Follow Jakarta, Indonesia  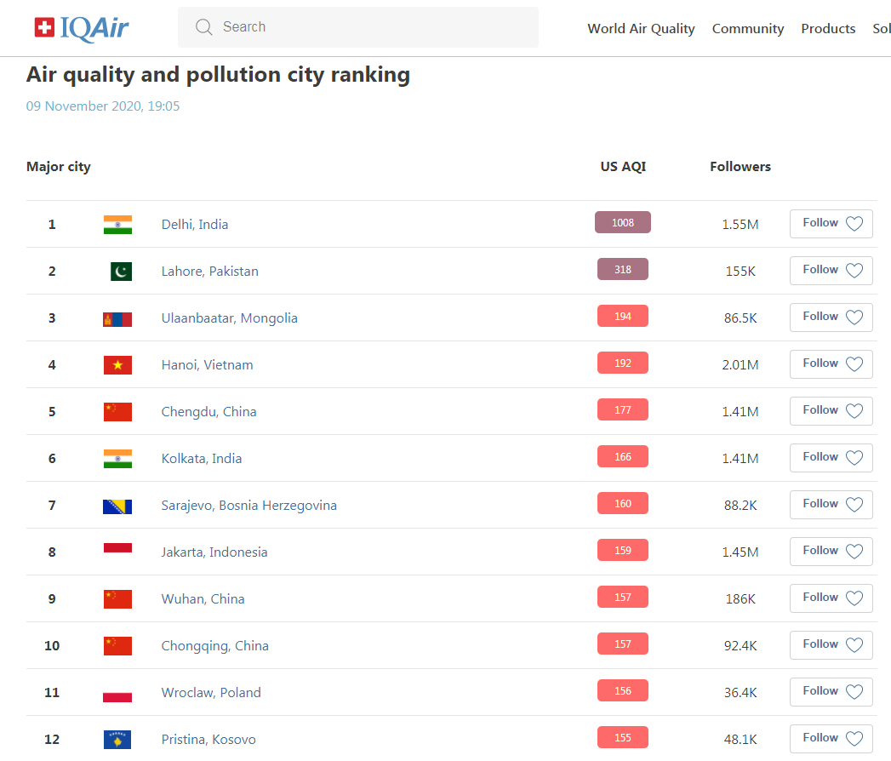831,552
